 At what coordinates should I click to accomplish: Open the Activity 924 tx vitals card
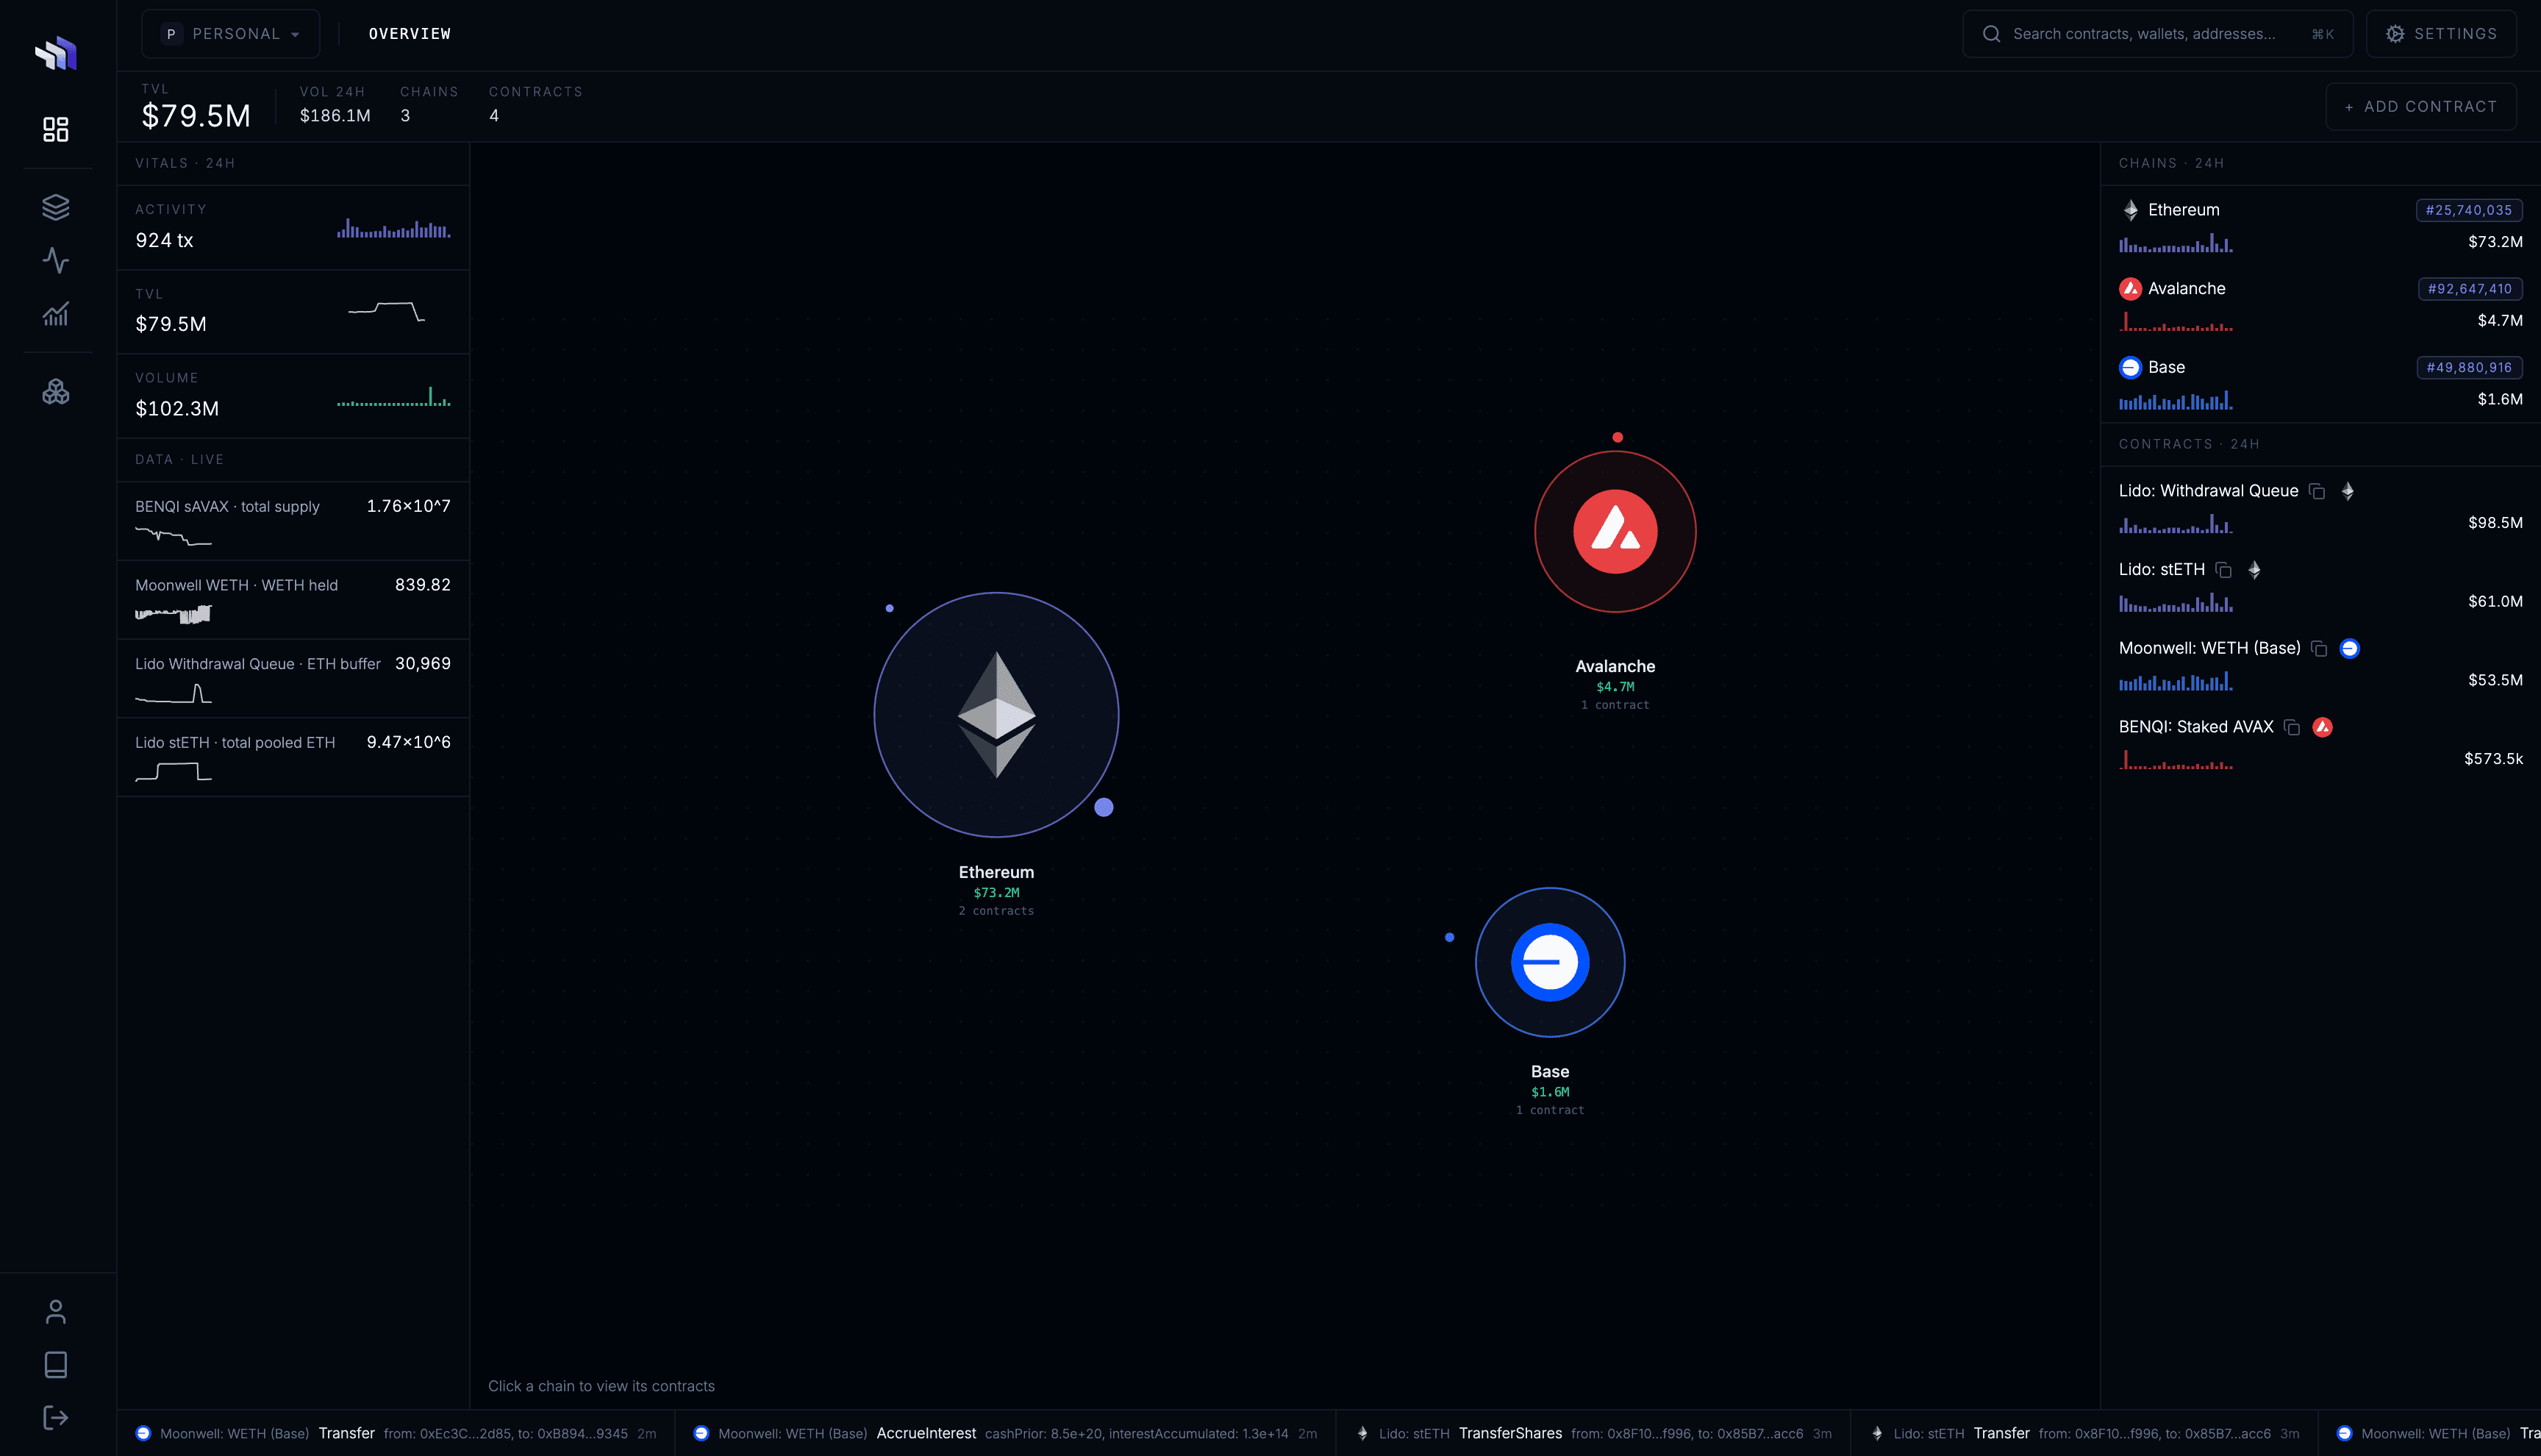click(x=293, y=227)
